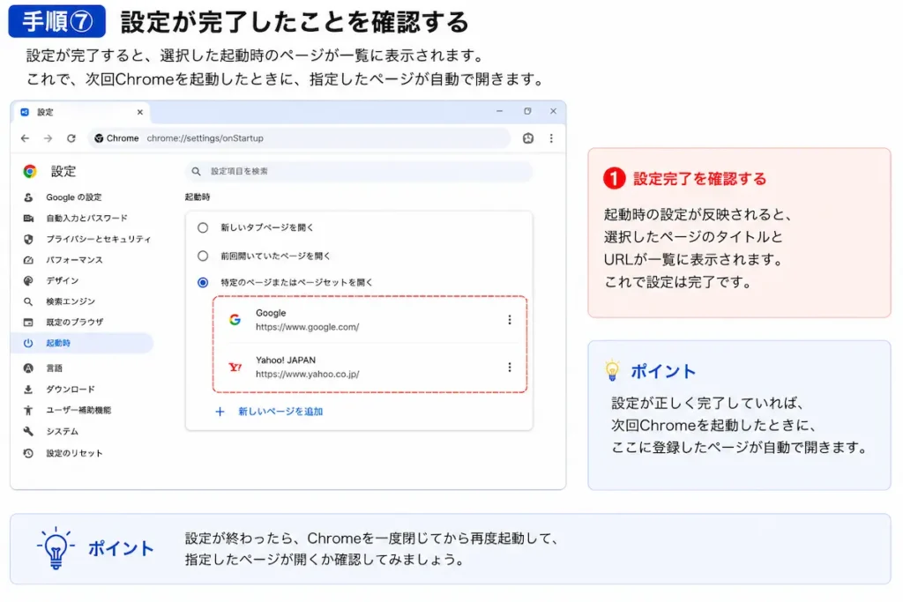Click the Yahoo! JAPAN page title
903x602 pixels.
click(x=286, y=360)
